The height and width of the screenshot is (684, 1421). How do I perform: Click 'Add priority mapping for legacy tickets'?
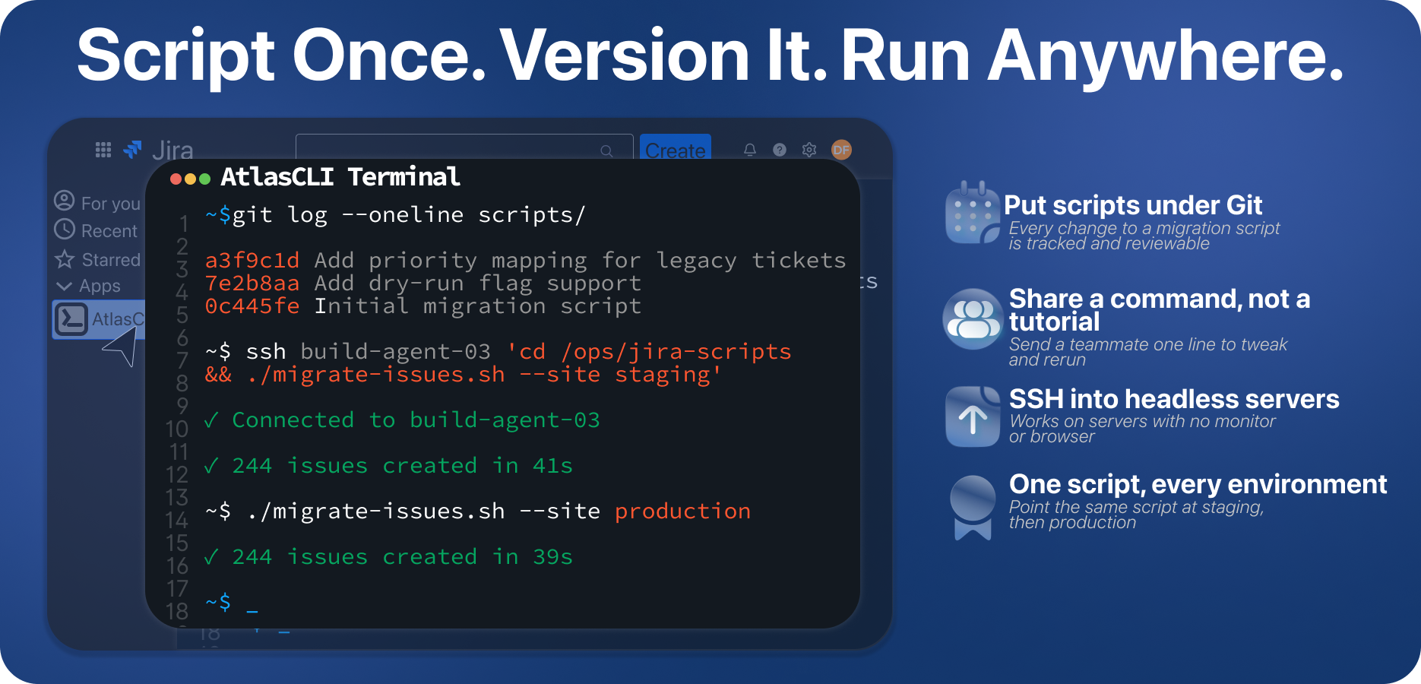coord(580,261)
